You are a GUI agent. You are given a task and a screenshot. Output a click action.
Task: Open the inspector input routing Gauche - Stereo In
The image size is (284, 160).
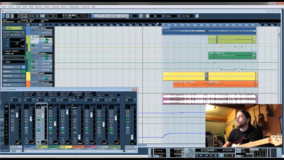click(x=14, y=51)
